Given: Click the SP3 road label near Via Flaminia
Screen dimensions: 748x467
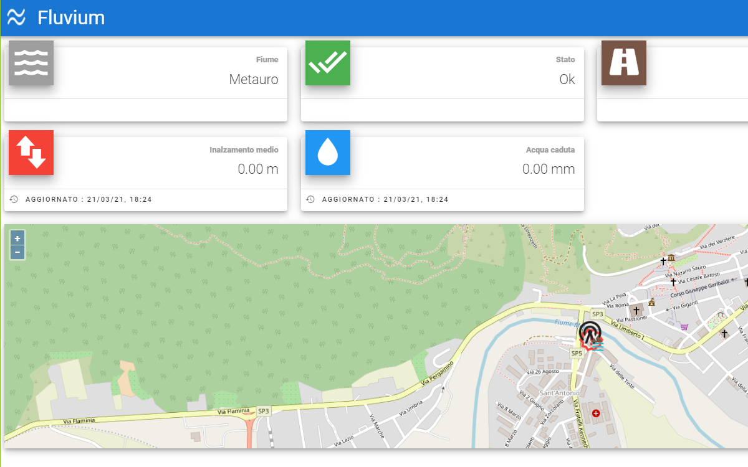Looking at the screenshot, I should pyautogui.click(x=264, y=411).
